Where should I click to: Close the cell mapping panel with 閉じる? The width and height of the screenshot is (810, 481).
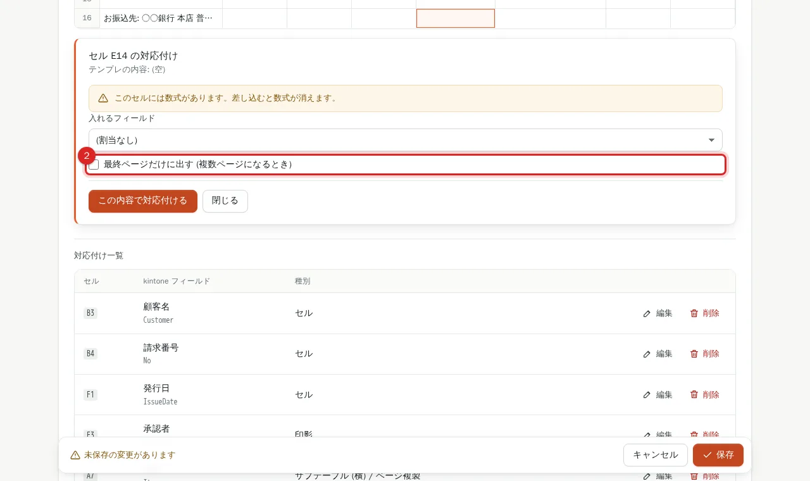225,201
